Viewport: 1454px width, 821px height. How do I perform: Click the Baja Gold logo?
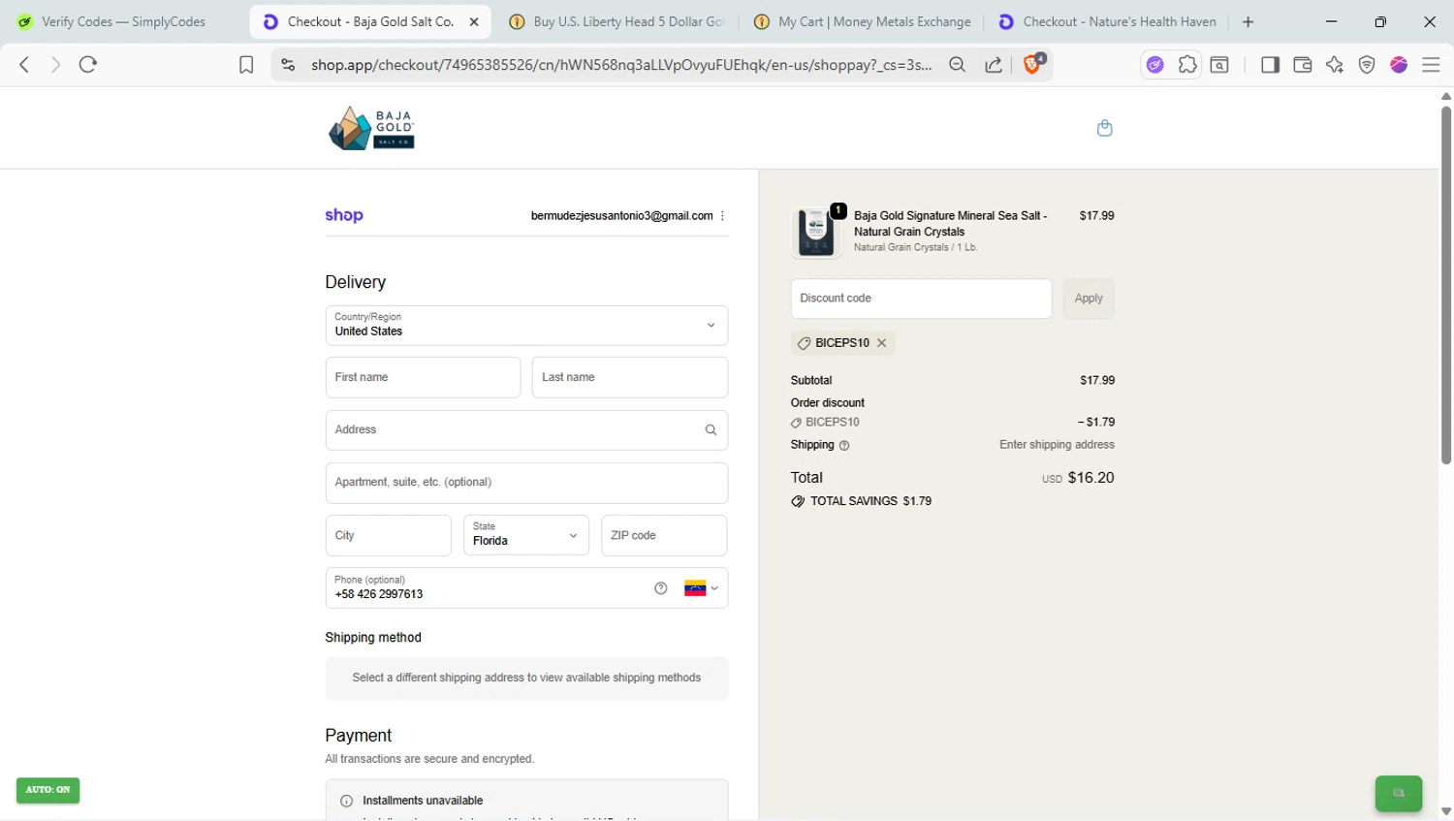[372, 128]
